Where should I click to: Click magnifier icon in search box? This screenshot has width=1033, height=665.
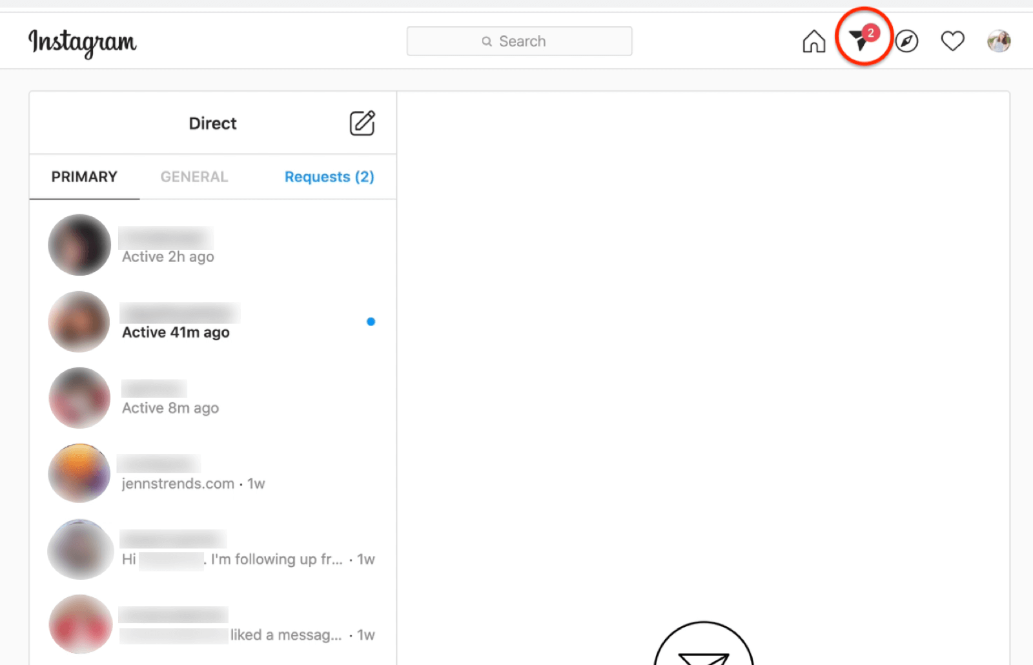pyautogui.click(x=487, y=41)
